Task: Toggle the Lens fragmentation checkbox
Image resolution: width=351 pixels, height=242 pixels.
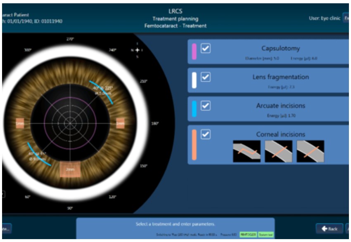Action: tap(206, 77)
